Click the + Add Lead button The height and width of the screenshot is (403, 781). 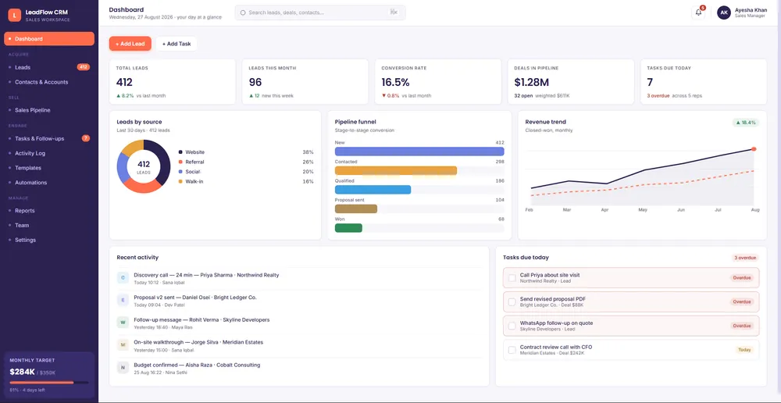130,44
